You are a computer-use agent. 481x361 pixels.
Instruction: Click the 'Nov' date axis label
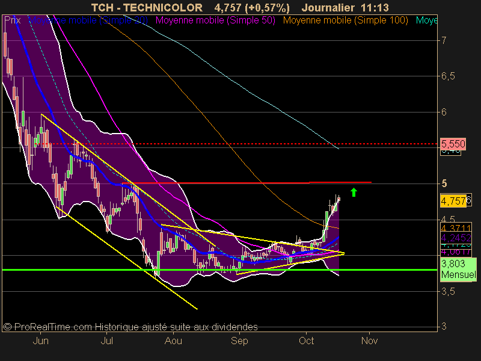[x=369, y=341]
